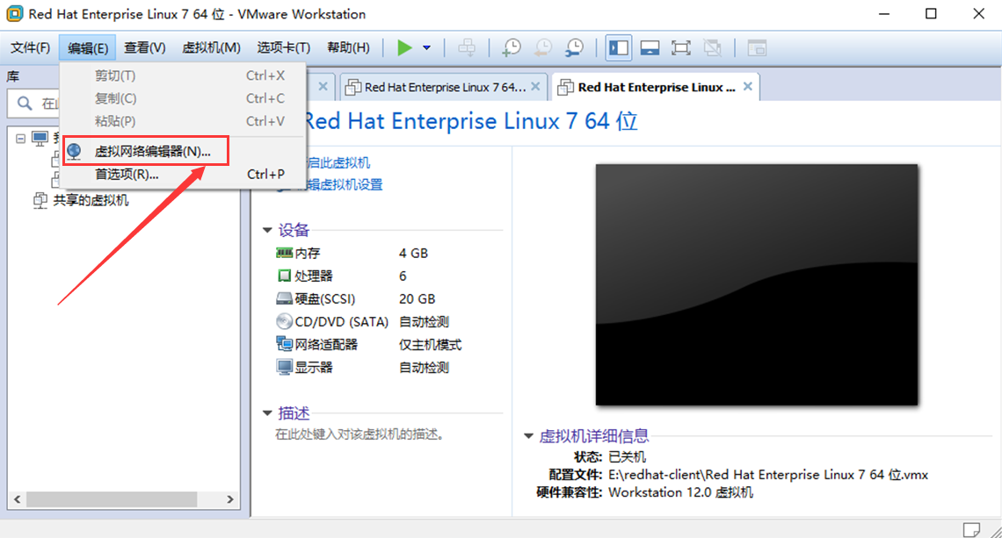Viewport: 1002px width, 538px height.
Task: Select the CD/DVD (SATA) device row label
Action: 341,322
